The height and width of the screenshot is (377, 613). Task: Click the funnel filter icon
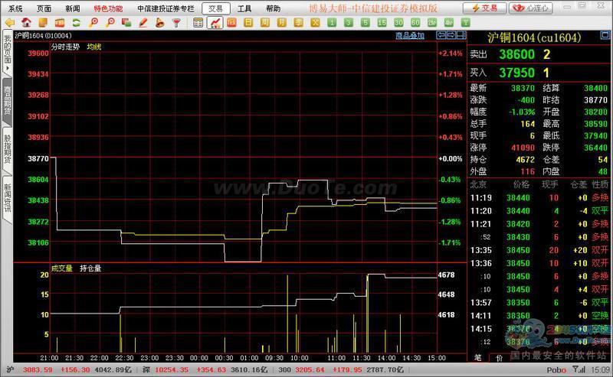tap(175, 22)
